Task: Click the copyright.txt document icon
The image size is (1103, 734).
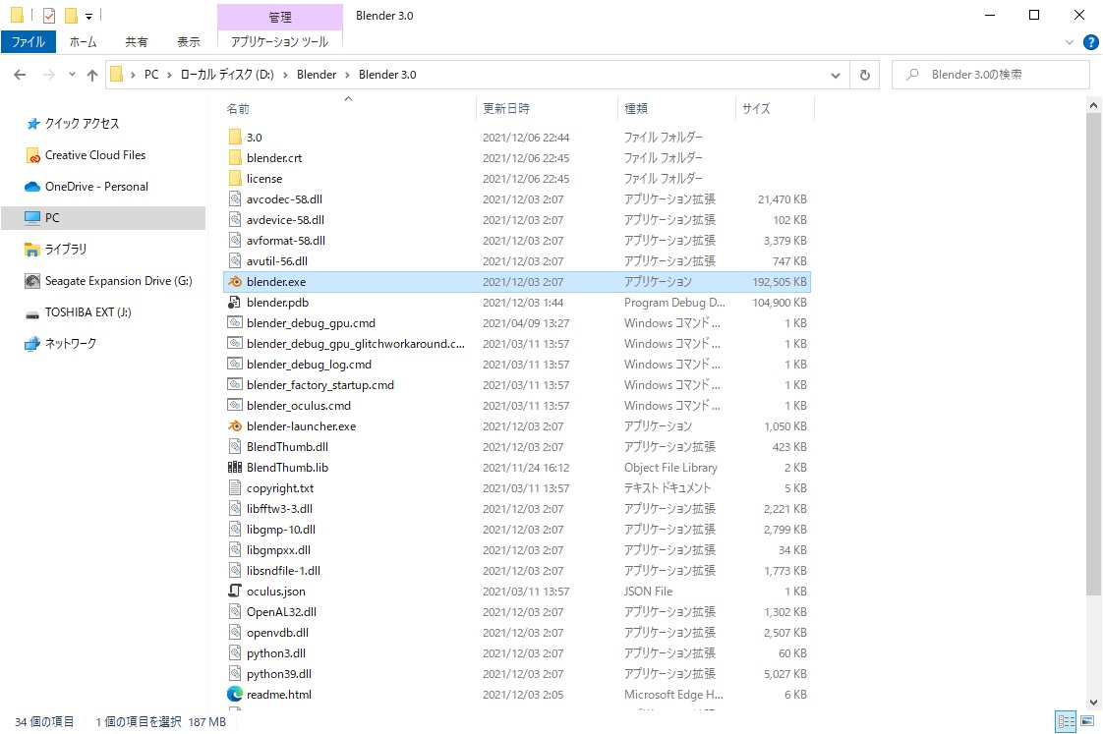Action: coord(235,488)
